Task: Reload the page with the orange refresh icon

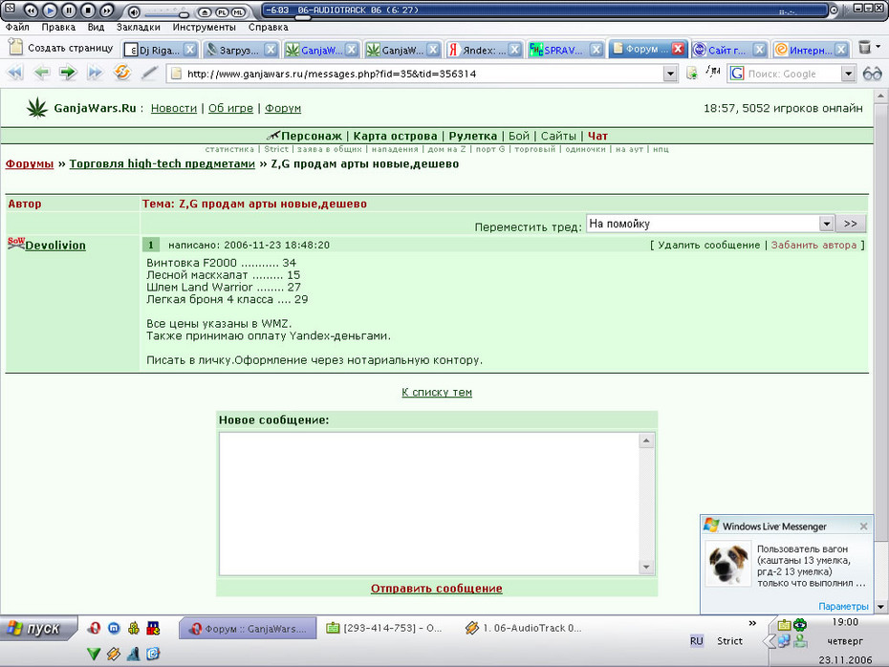Action: [122, 73]
